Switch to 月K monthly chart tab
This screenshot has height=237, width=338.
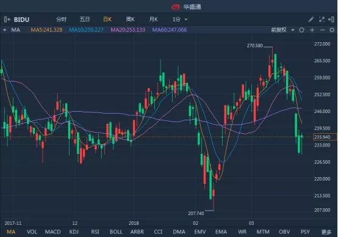[153, 20]
